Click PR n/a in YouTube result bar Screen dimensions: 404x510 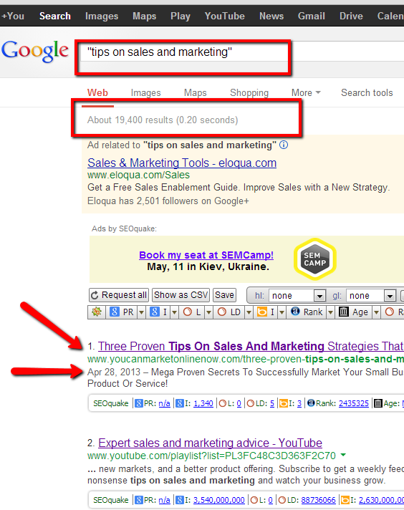coord(164,500)
